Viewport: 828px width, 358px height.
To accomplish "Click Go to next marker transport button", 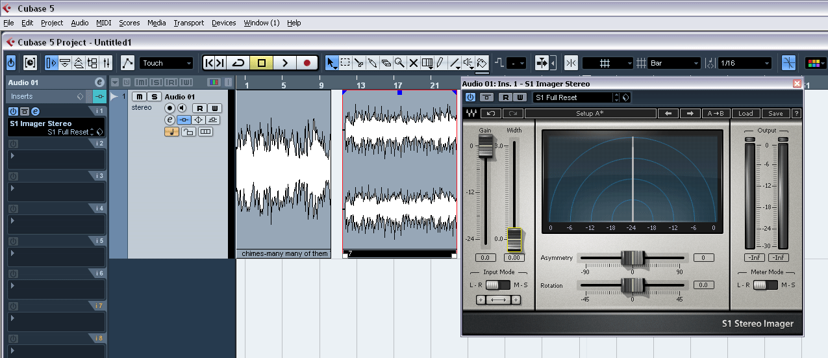I will click(220, 63).
